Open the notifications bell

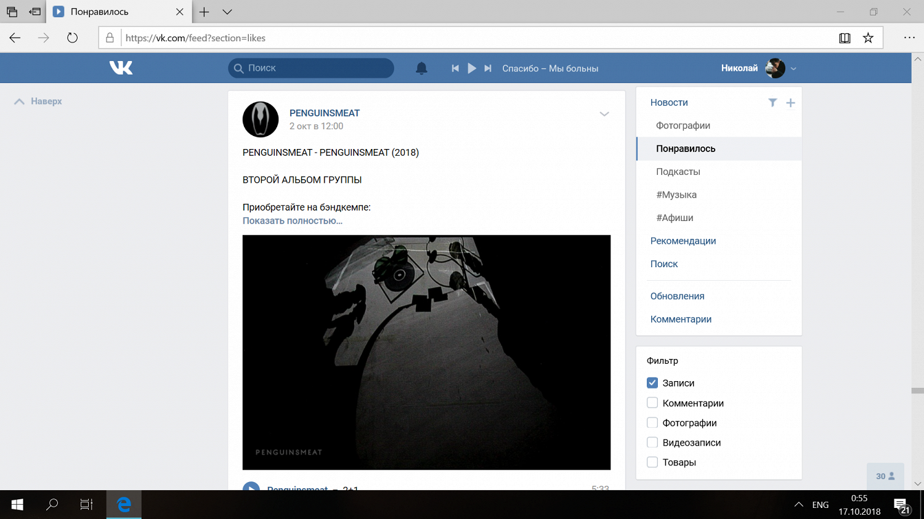tap(421, 68)
